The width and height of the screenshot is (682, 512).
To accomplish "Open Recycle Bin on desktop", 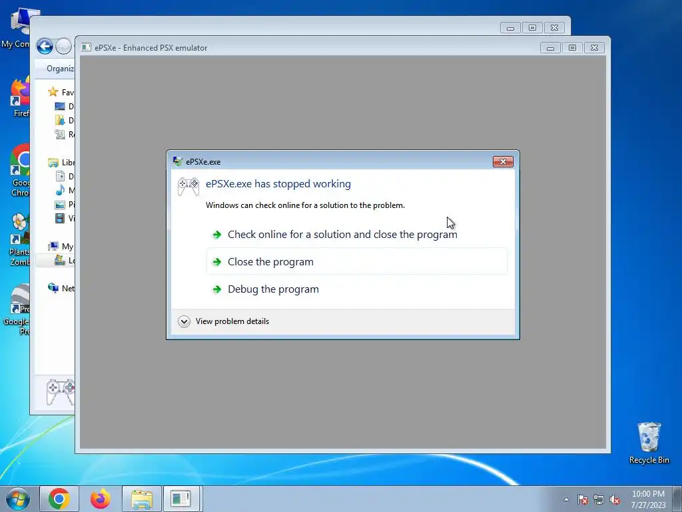I will tap(649, 443).
